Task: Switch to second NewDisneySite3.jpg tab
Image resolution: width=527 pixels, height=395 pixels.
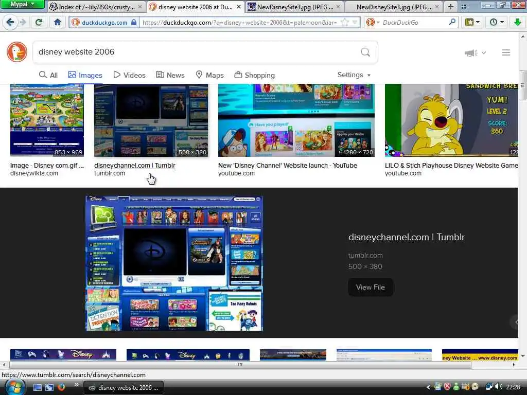Action: click(x=395, y=7)
